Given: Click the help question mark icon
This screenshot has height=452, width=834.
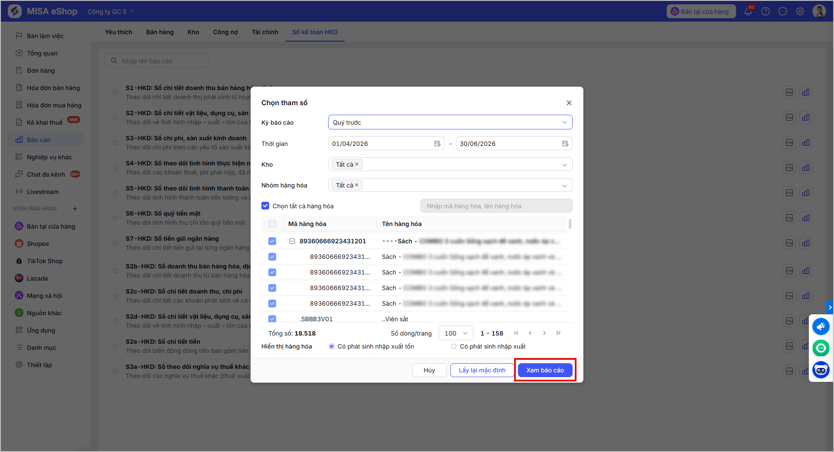Looking at the screenshot, I should (766, 11).
